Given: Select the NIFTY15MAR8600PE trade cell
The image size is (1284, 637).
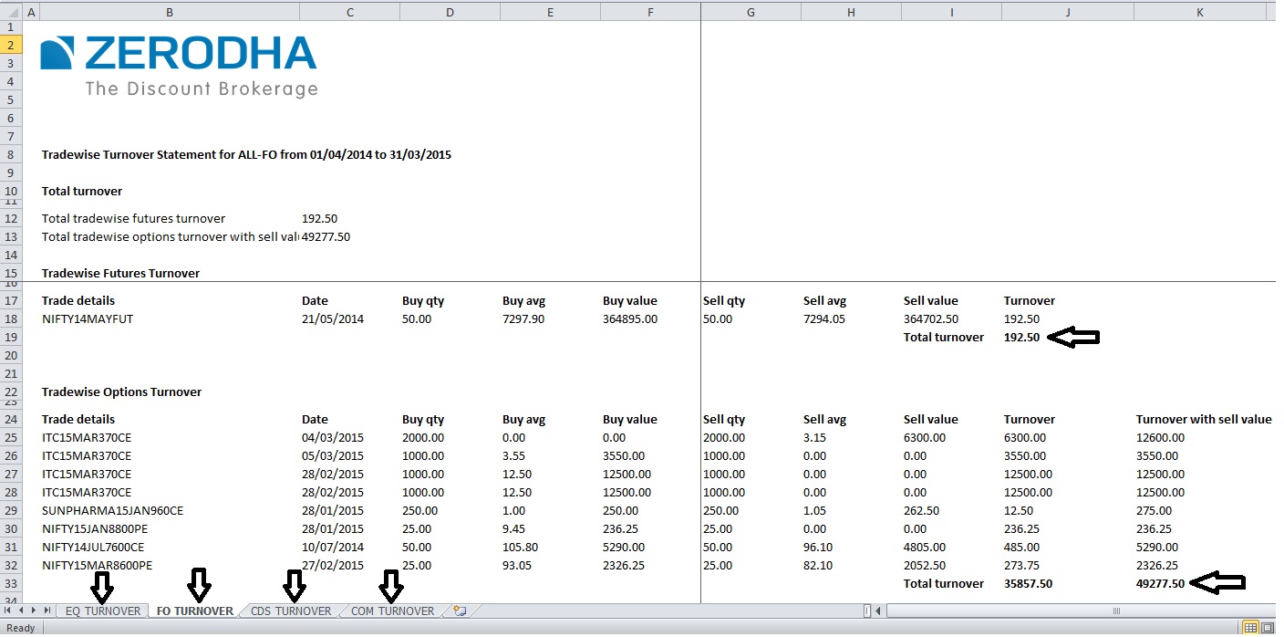Looking at the screenshot, I should click(97, 565).
